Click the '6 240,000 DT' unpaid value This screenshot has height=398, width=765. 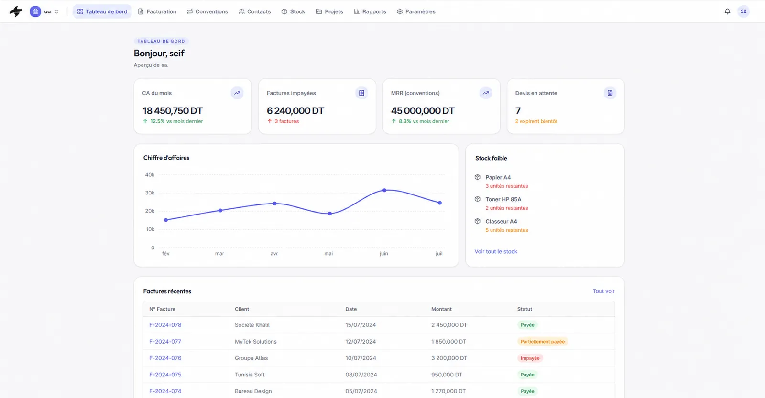(x=295, y=111)
